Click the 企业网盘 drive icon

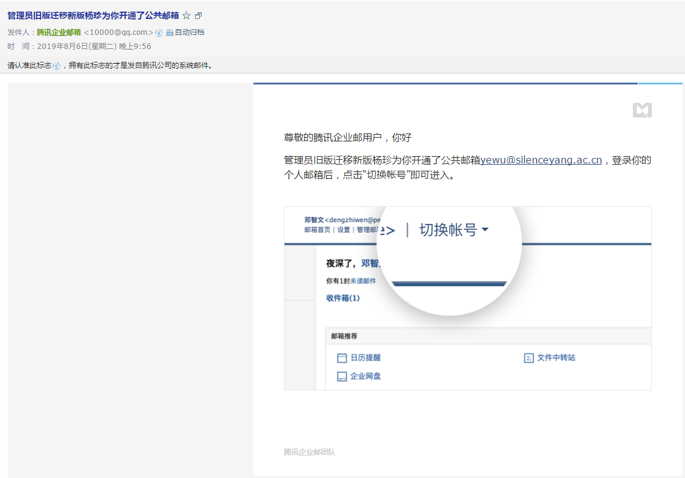click(342, 376)
